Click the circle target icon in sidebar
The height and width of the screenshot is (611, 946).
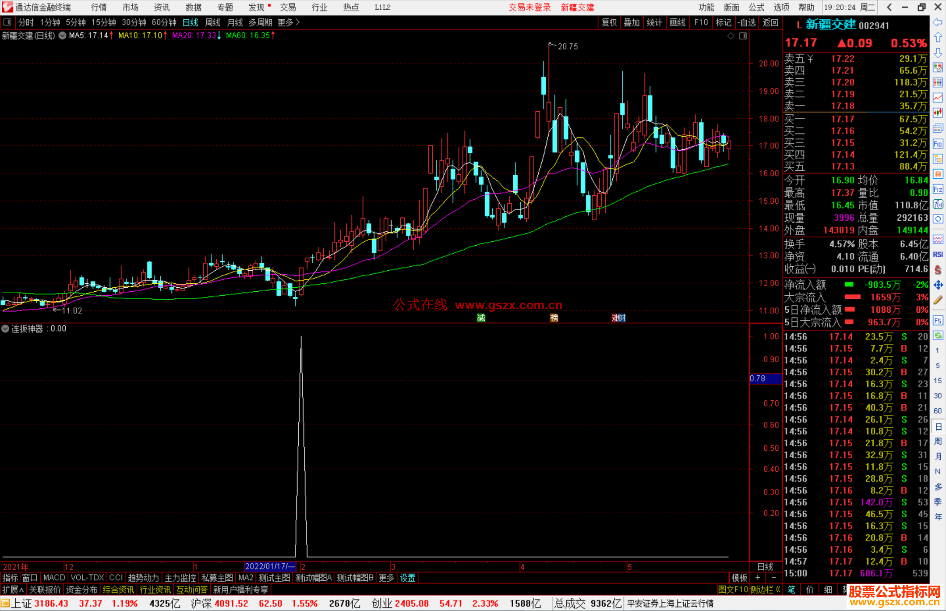938,219
